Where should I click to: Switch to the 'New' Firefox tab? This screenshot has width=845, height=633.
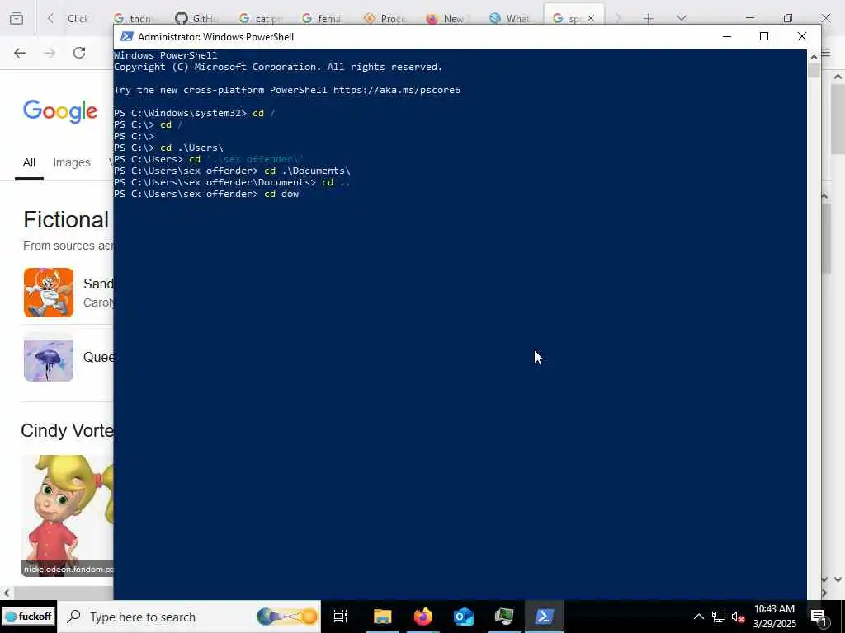tap(446, 18)
